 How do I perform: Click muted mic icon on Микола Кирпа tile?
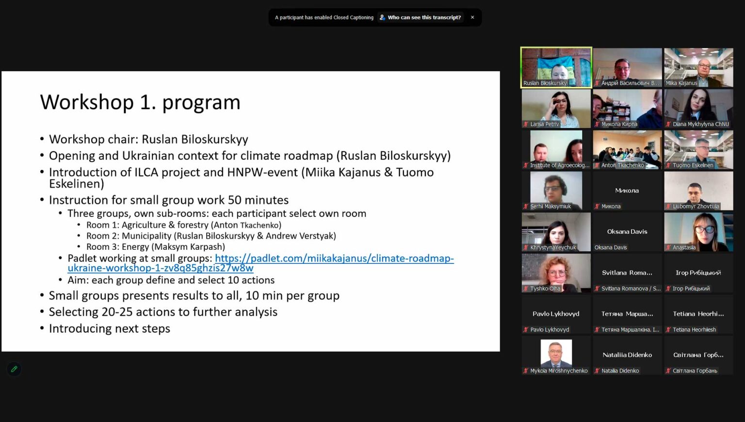tap(597, 124)
